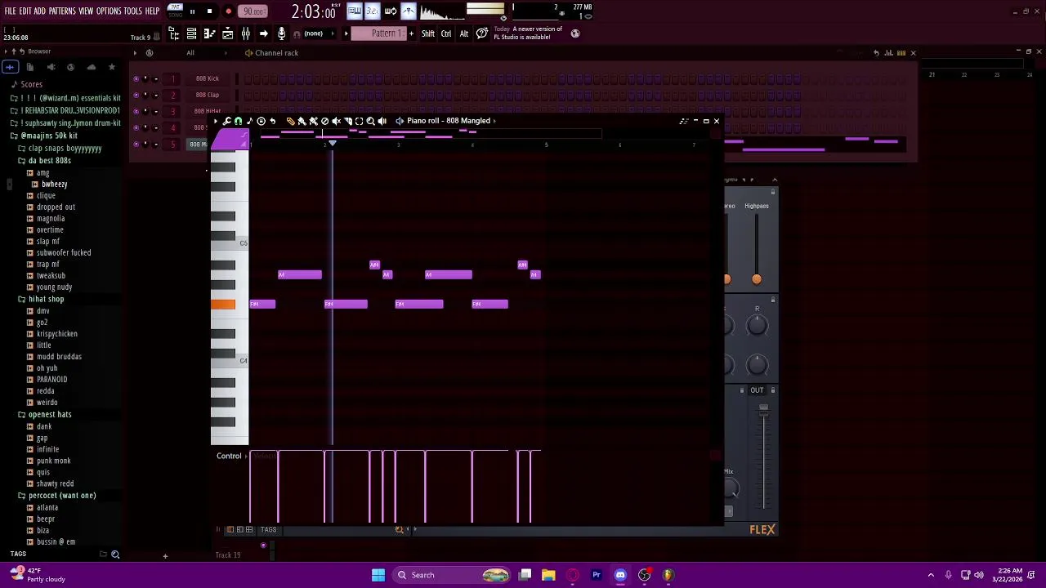Toggle the Record button
Screen dimensions: 1046x588
click(x=228, y=11)
